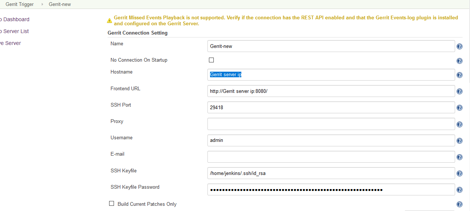Open Server List in sidebar

(16, 31)
